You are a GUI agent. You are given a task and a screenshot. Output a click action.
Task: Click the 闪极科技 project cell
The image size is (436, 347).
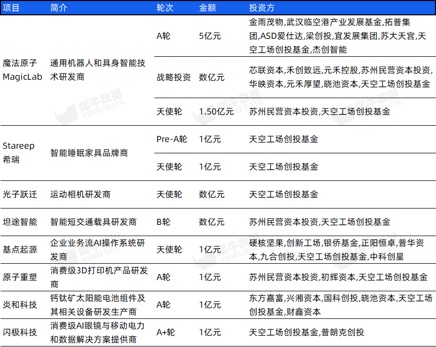pyautogui.click(x=20, y=332)
